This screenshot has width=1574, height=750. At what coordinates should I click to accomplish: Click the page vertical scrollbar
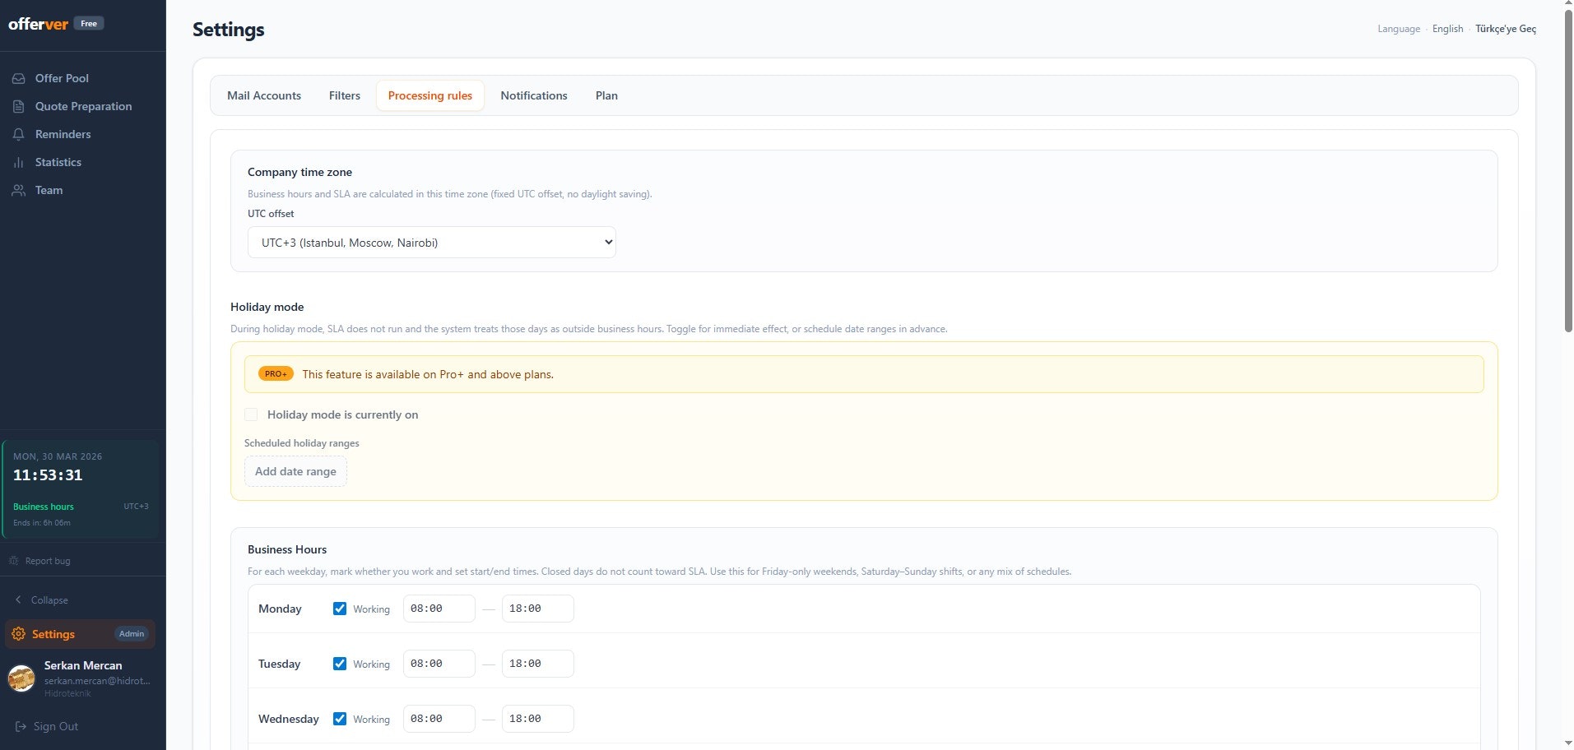pyautogui.click(x=1567, y=170)
